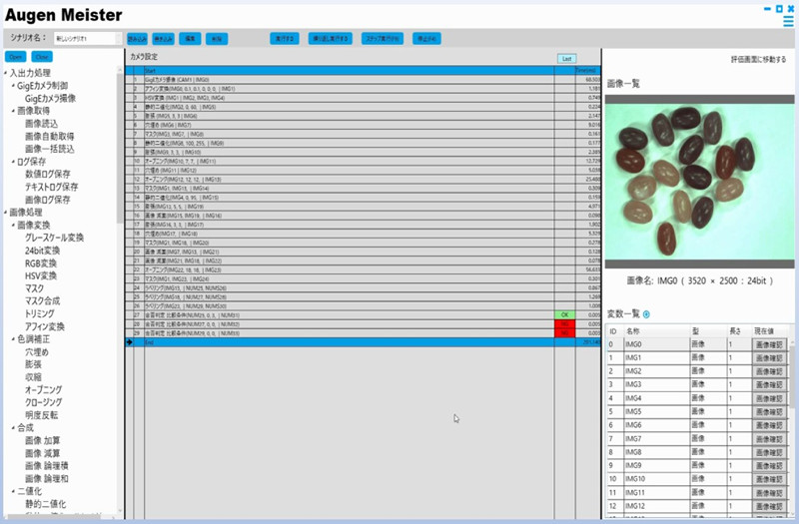Select 静的二値化 in the tree
The width and height of the screenshot is (799, 524).
coord(45,504)
